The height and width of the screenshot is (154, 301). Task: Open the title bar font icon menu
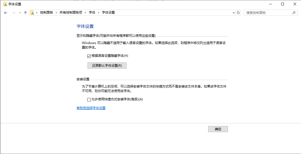click(5, 4)
